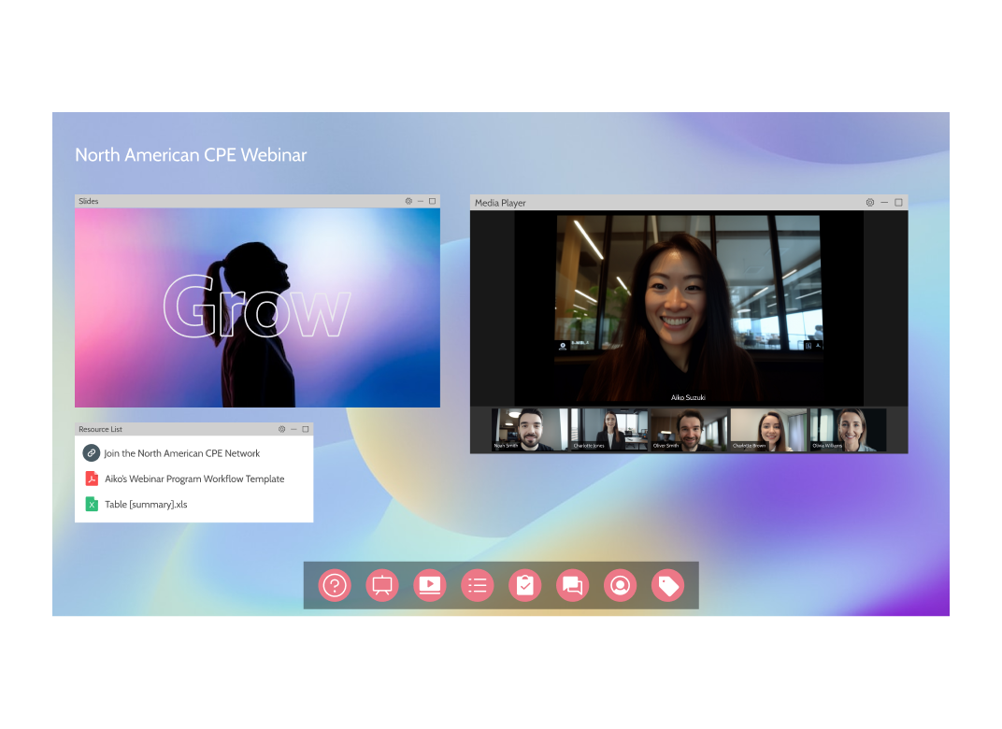Select Oliver Smith video thumbnail
The image size is (1002, 729).
[x=689, y=430]
